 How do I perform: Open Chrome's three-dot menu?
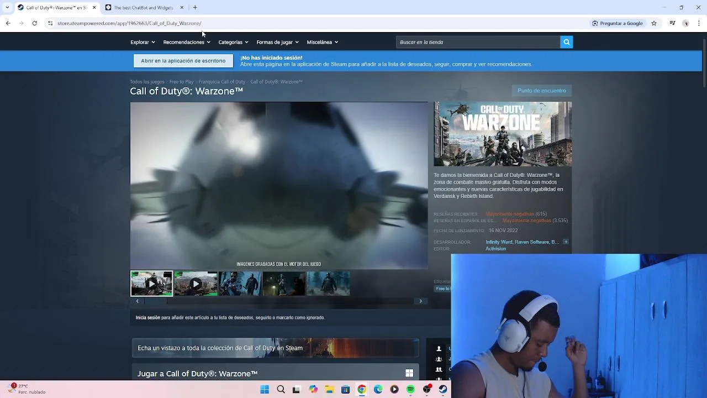699,23
